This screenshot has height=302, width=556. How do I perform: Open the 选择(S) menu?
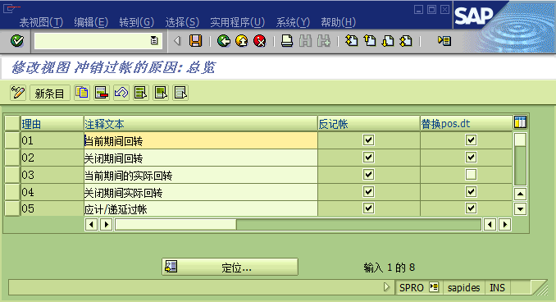(x=182, y=22)
